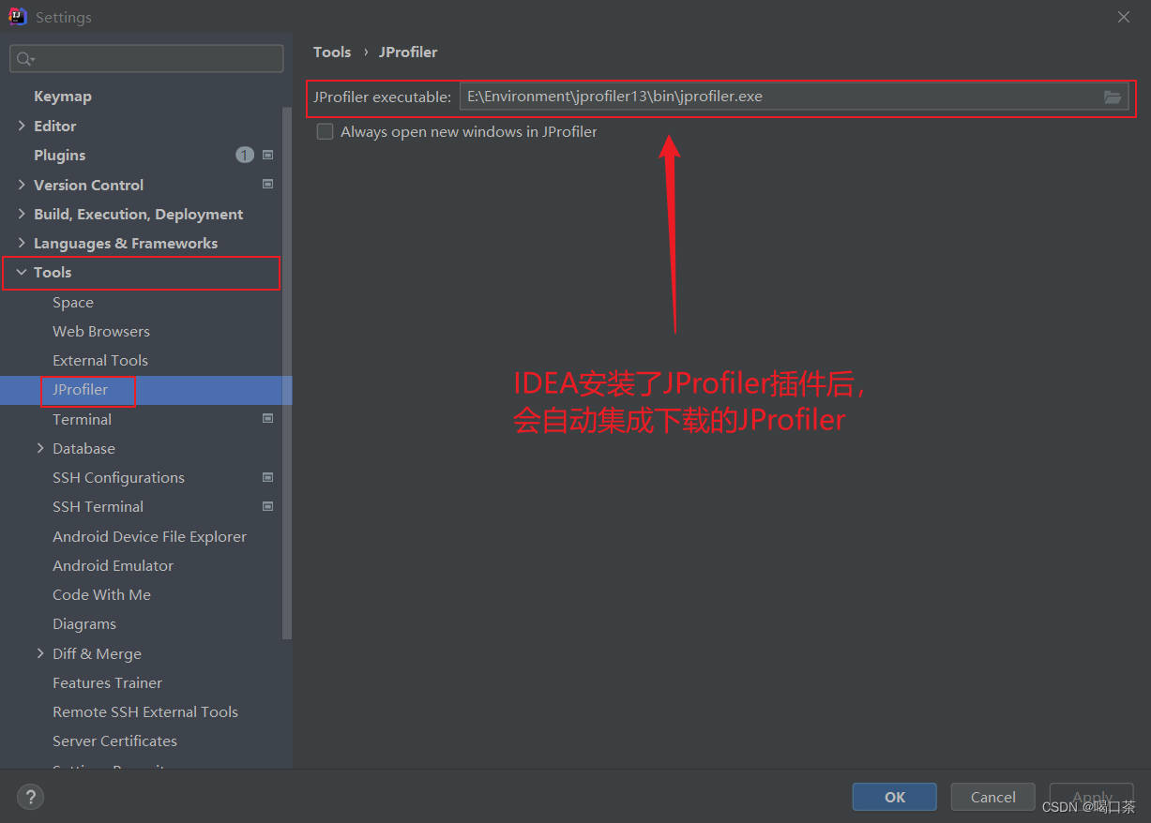Click the JProfiler executable label
This screenshot has width=1151, height=823.
point(383,97)
